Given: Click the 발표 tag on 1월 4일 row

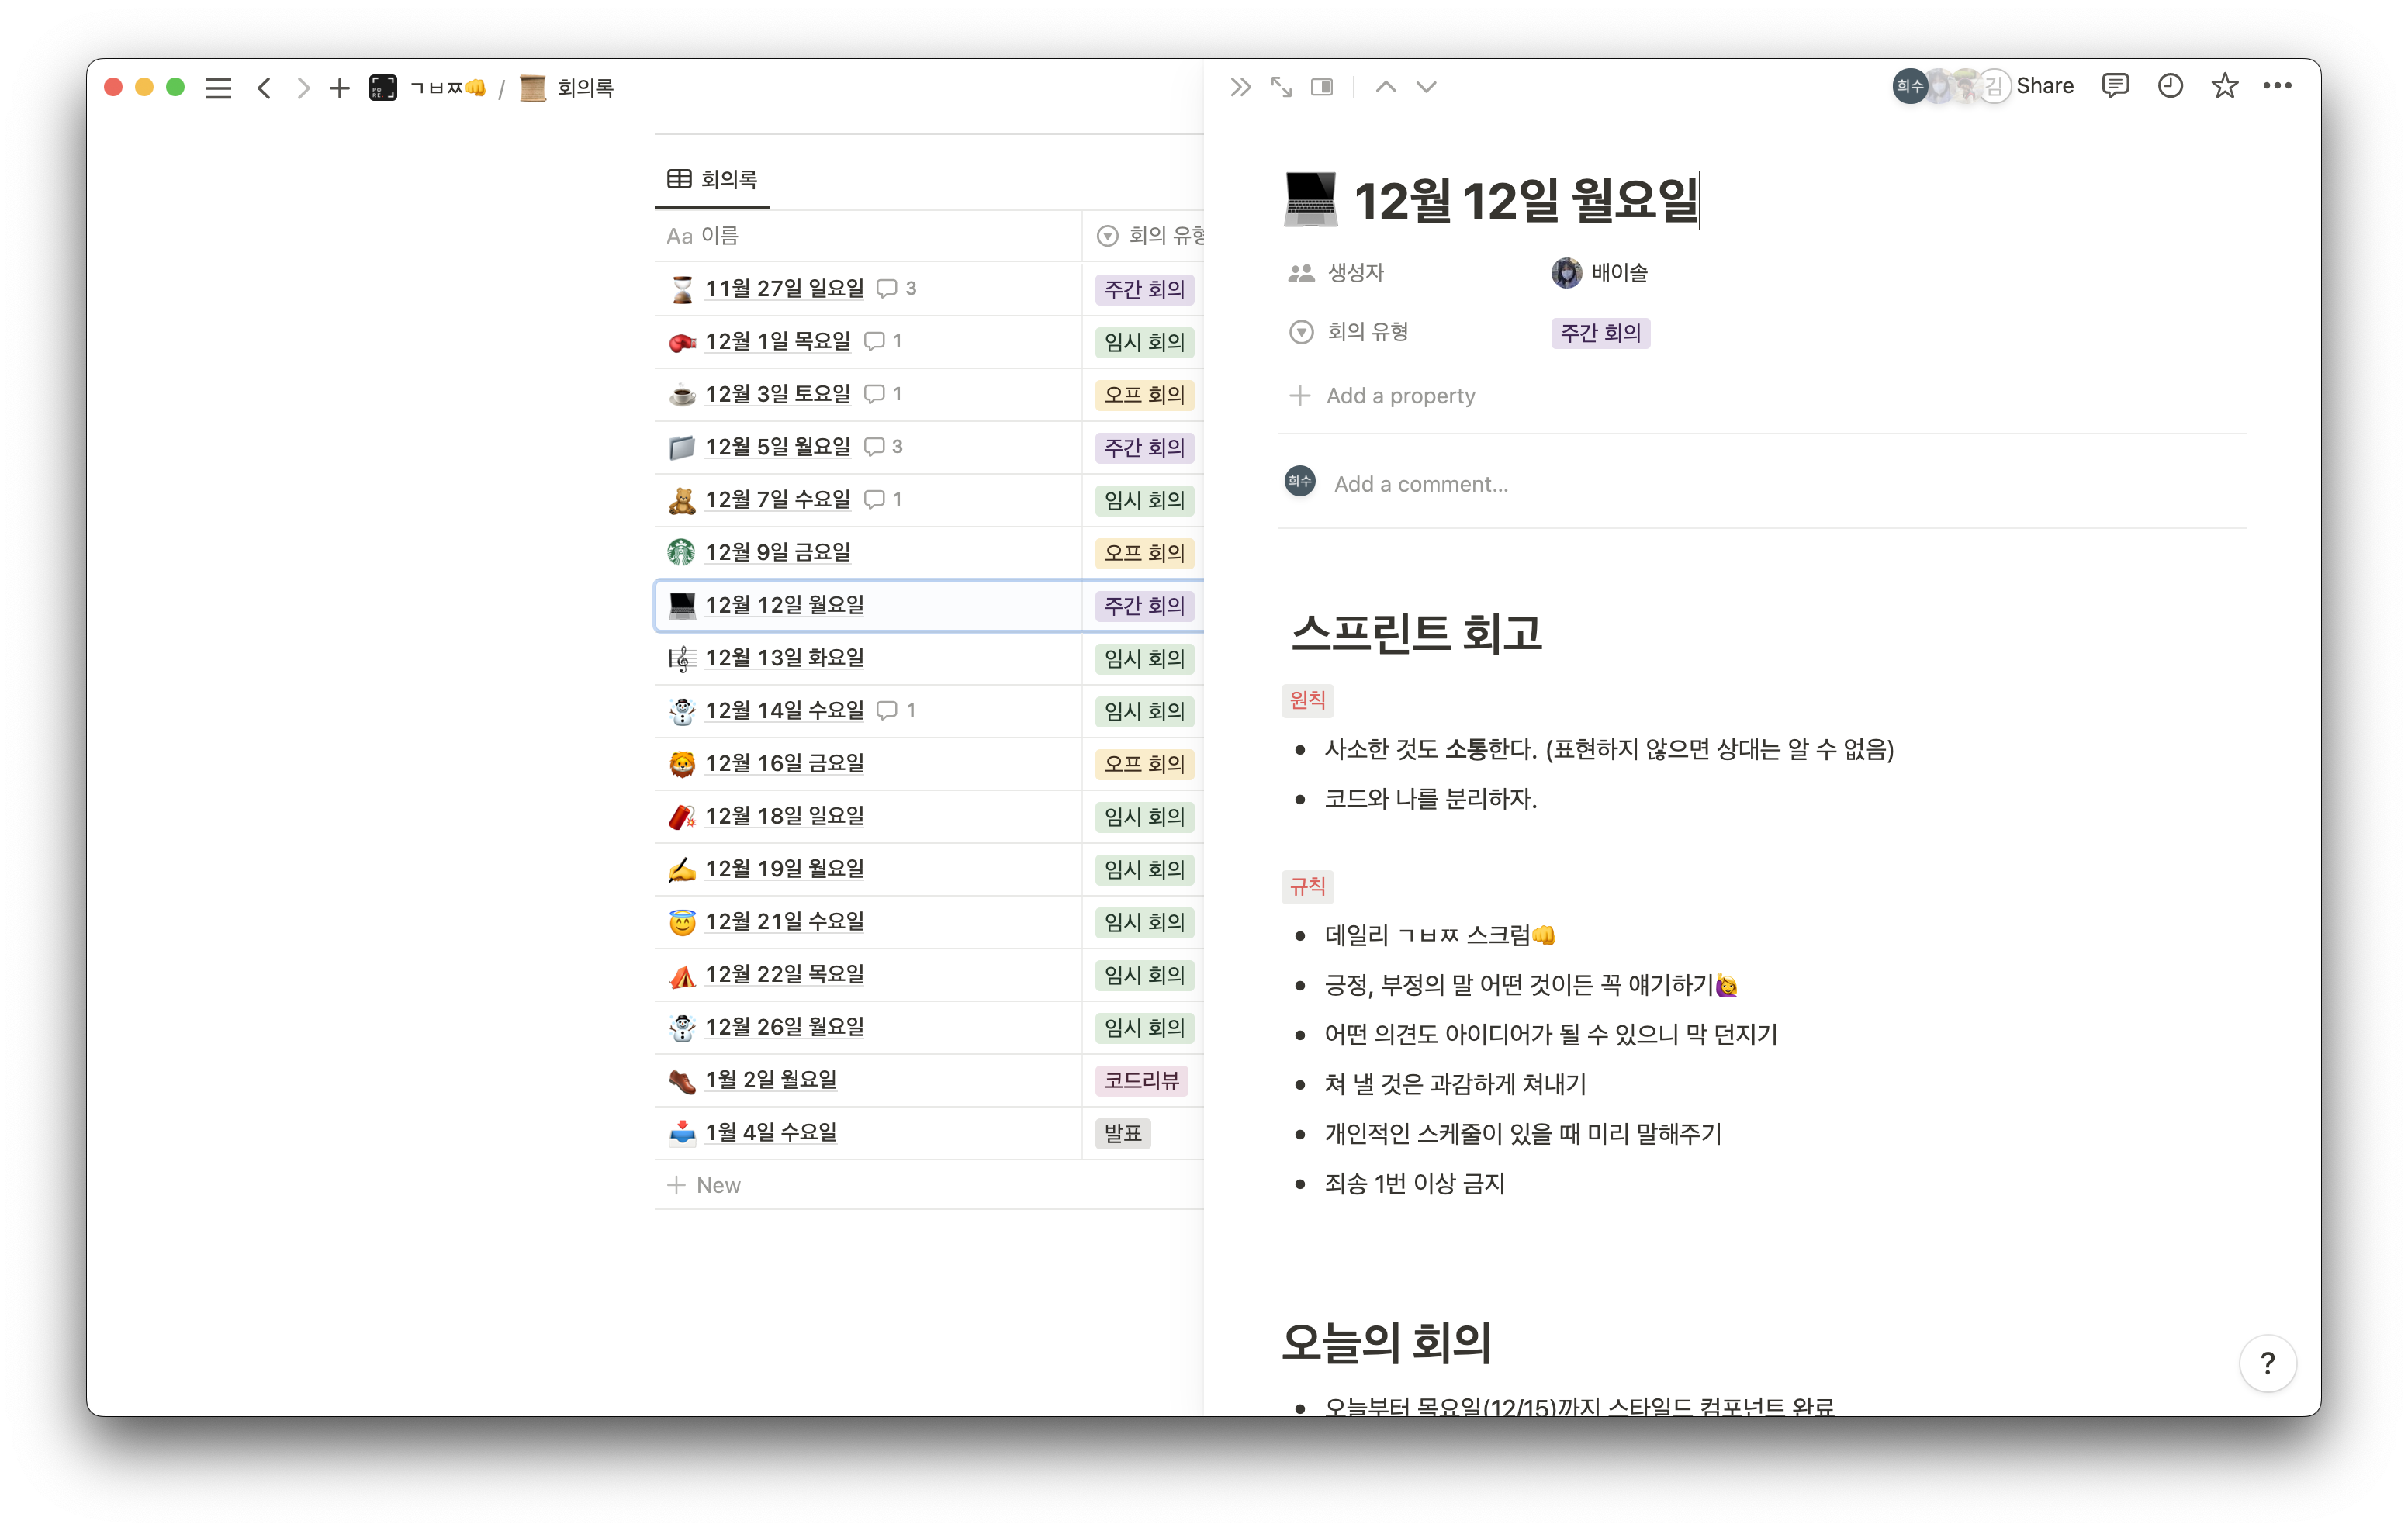Looking at the screenshot, I should click(x=1122, y=1133).
